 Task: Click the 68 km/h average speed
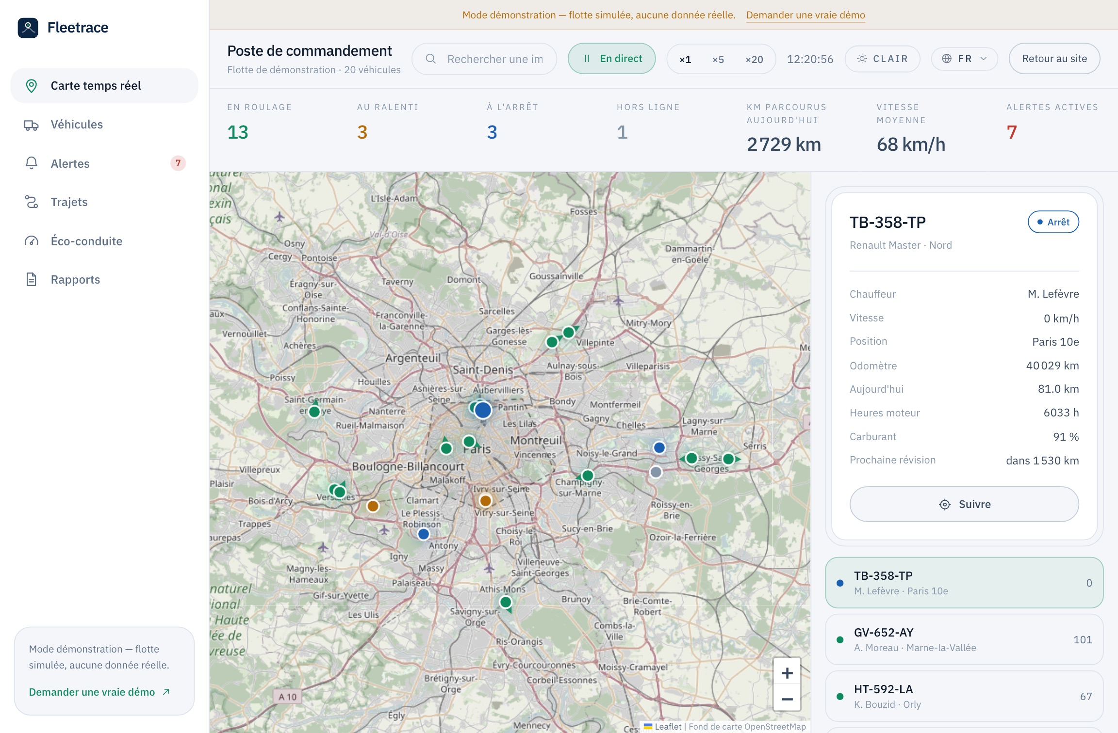tap(911, 144)
